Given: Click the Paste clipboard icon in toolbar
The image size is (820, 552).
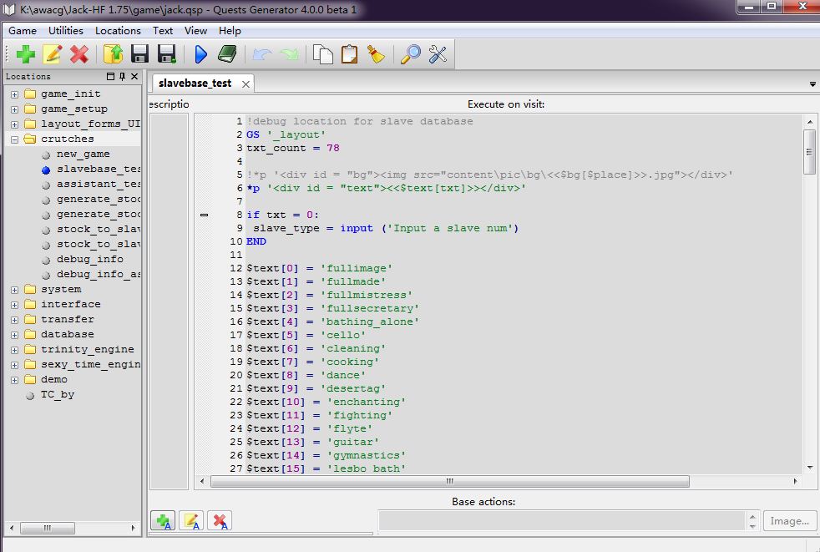Looking at the screenshot, I should pyautogui.click(x=349, y=54).
